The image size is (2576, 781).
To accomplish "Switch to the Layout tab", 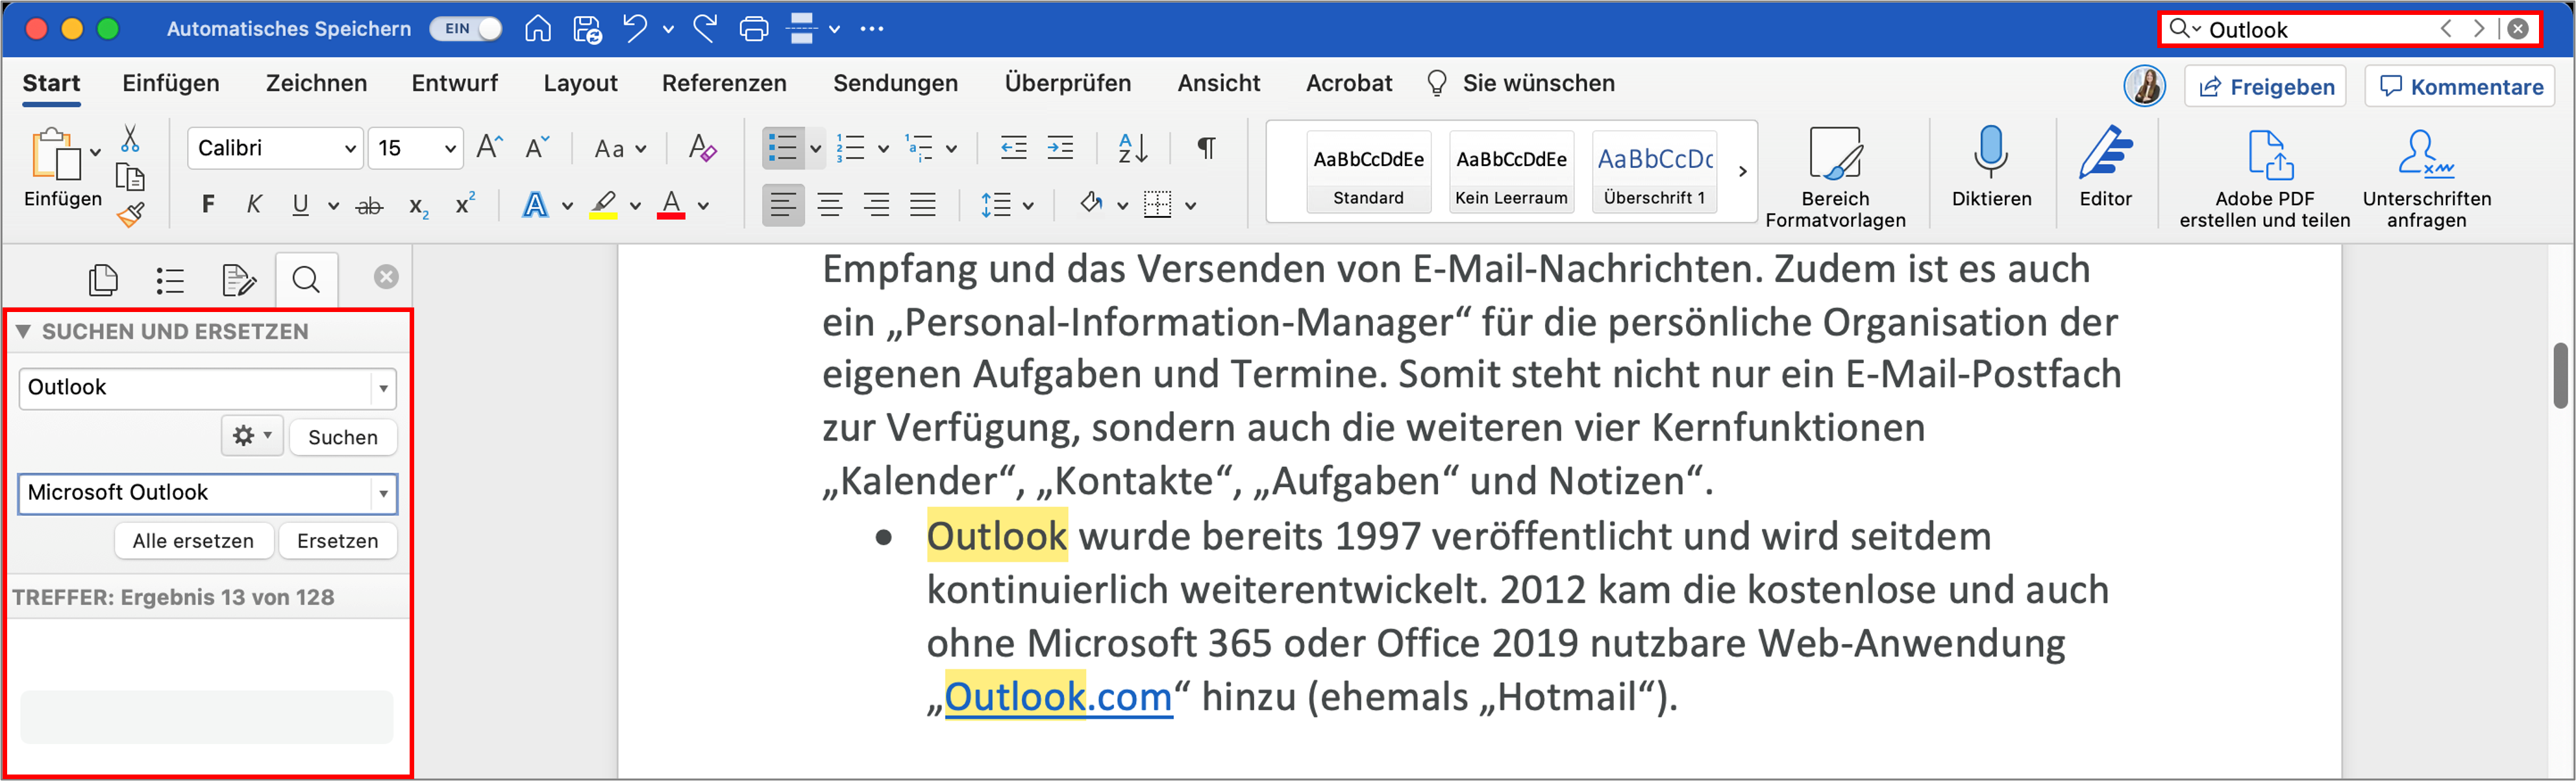I will coord(580,84).
